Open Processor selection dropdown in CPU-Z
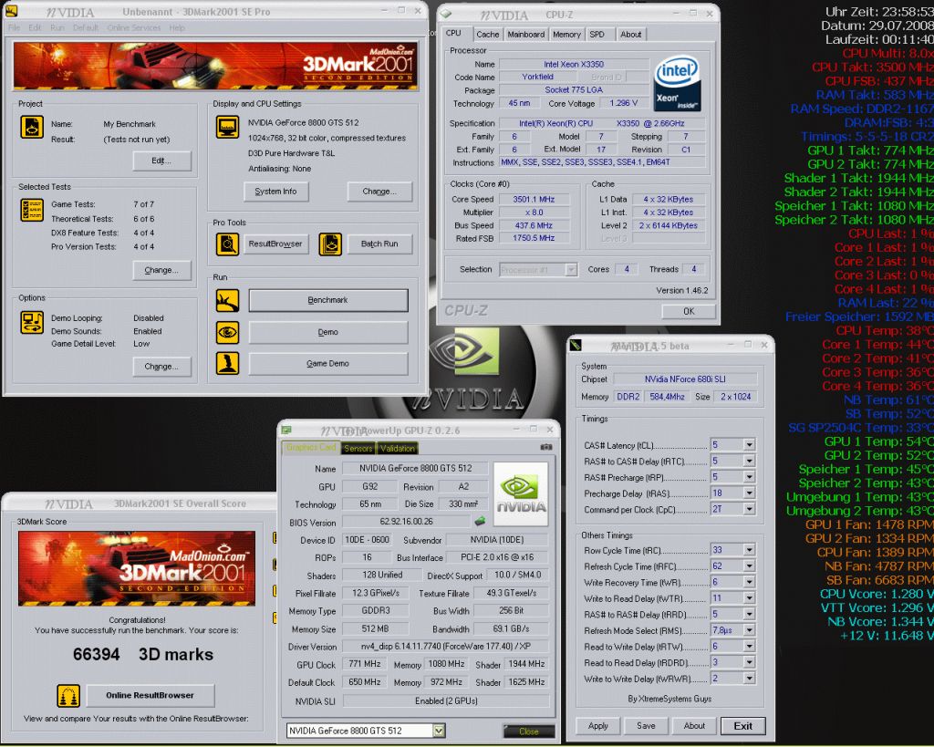The height and width of the screenshot is (747, 934). 571,270
